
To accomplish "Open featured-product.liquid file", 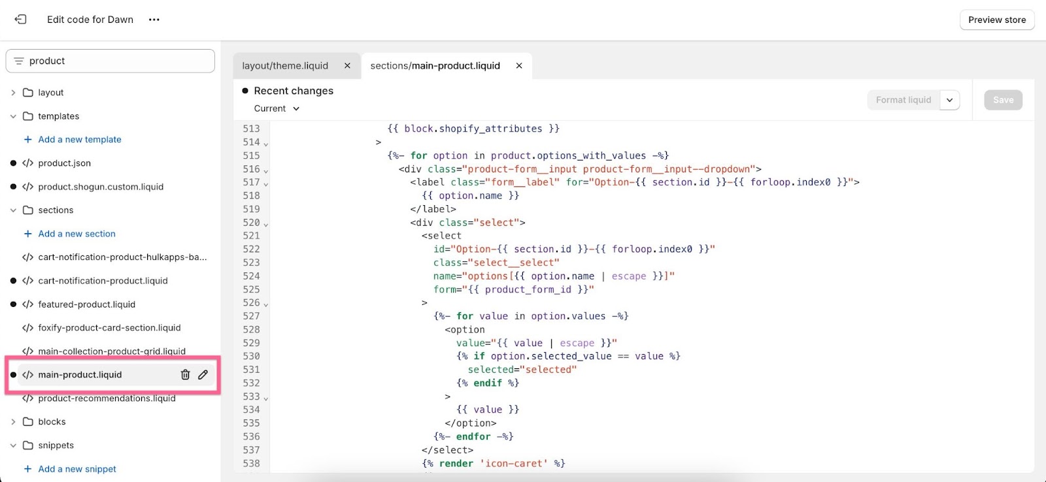I will (86, 304).
